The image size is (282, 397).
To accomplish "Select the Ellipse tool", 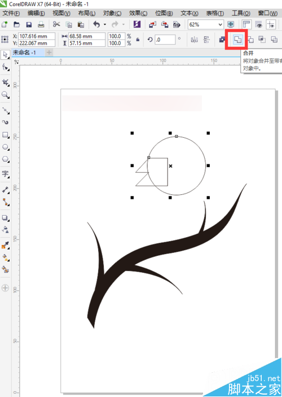I will tap(5, 147).
